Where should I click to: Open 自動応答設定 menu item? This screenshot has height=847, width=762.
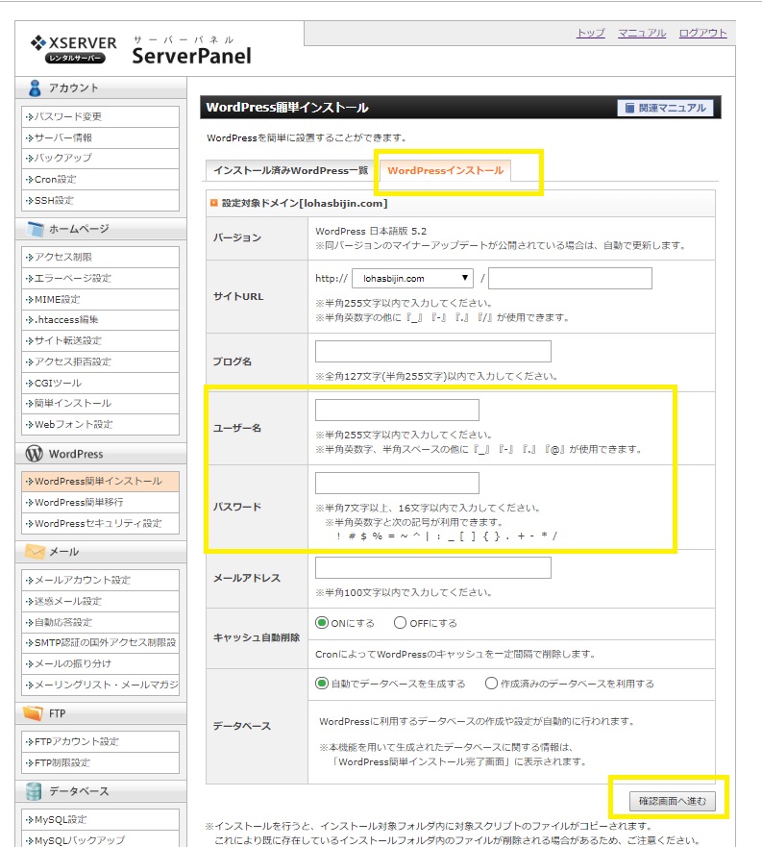point(101,622)
